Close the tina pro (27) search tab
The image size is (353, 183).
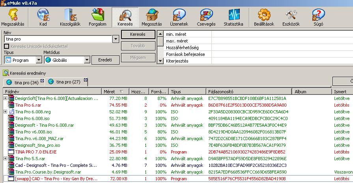click(x=86, y=80)
